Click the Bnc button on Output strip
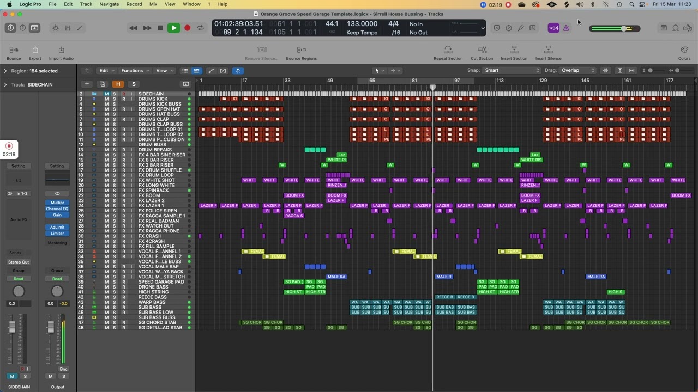Screen dimensions: 698x392 [x=64, y=369]
